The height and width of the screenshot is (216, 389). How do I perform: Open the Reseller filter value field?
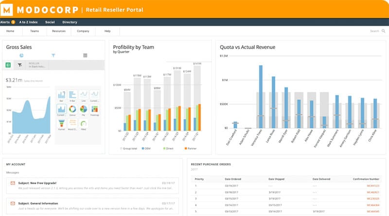click(37, 65)
